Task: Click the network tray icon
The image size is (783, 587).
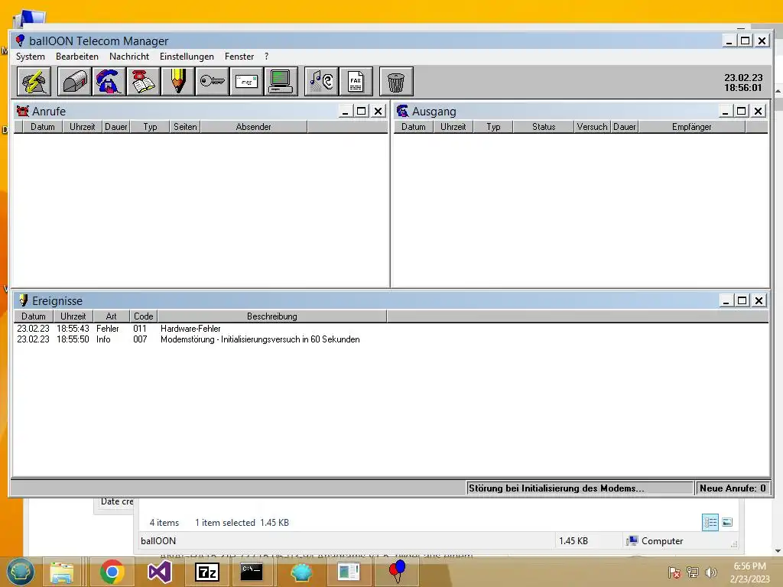Action: point(693,572)
